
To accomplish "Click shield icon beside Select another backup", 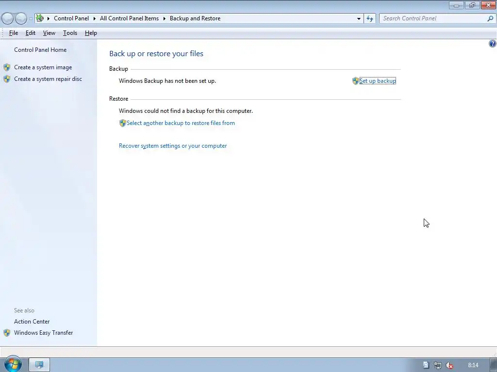I will click(123, 123).
